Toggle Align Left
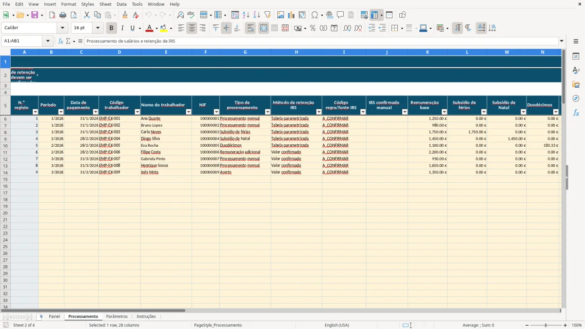The width and height of the screenshot is (585, 329). click(x=181, y=28)
